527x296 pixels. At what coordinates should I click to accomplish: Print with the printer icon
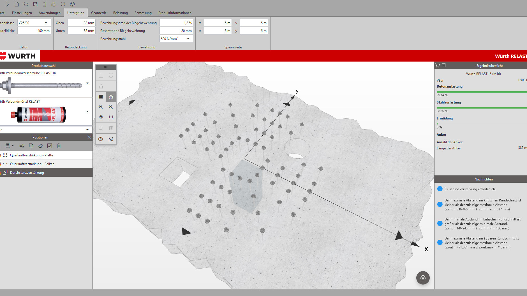pos(54,4)
